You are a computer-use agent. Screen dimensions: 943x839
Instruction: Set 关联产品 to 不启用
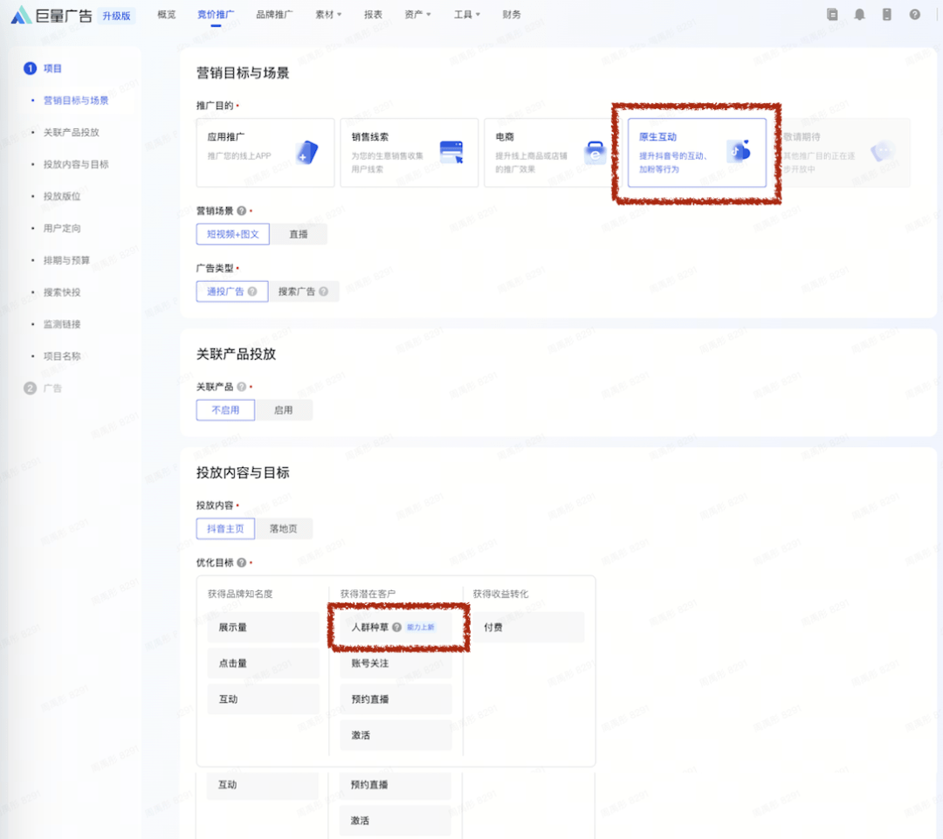click(x=225, y=410)
